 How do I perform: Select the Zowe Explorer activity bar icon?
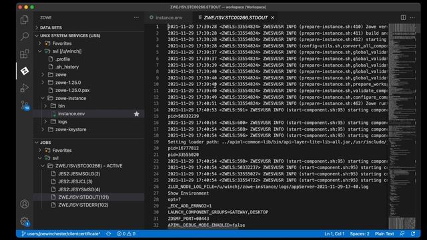pos(25,71)
